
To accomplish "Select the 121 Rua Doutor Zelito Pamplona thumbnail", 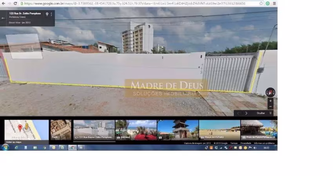I will pos(94,130).
